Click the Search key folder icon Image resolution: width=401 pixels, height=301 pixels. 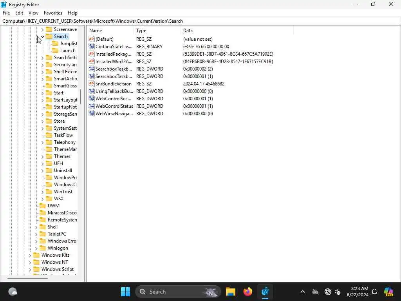point(49,36)
